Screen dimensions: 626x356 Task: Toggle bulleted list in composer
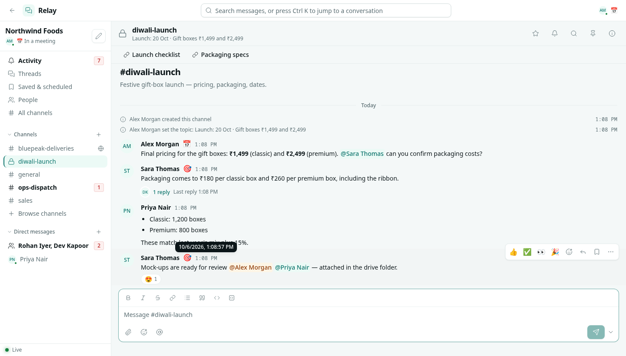pos(187,298)
